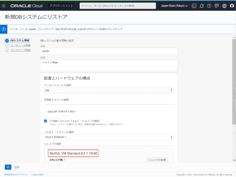This screenshot has width=236, height=177.
Task: Open the help question mark icon
Action: (209, 6)
